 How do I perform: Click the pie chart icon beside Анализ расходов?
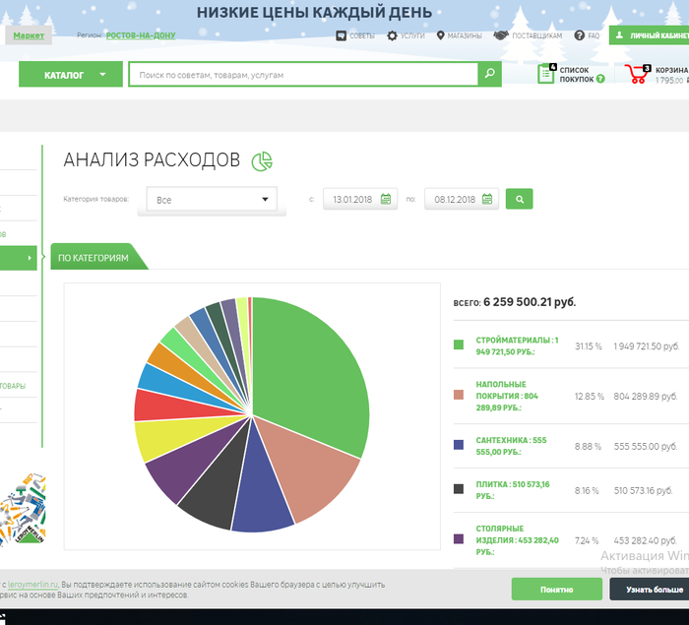click(x=262, y=161)
